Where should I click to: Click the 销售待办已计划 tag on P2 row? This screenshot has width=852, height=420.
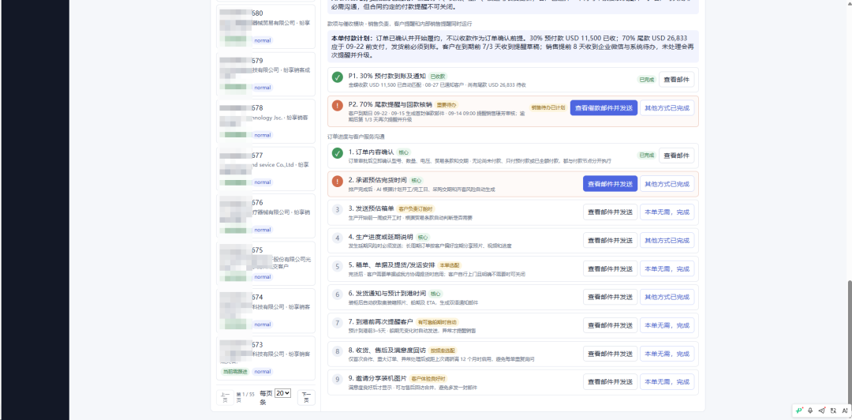(547, 107)
